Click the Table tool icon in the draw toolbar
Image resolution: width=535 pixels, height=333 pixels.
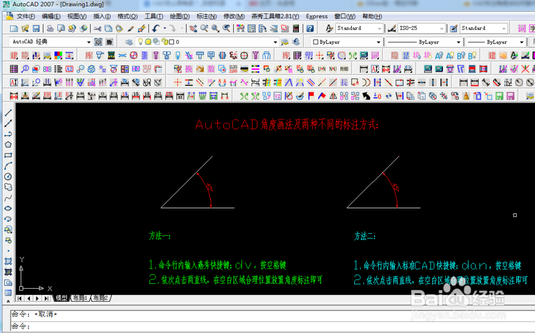coord(8,293)
